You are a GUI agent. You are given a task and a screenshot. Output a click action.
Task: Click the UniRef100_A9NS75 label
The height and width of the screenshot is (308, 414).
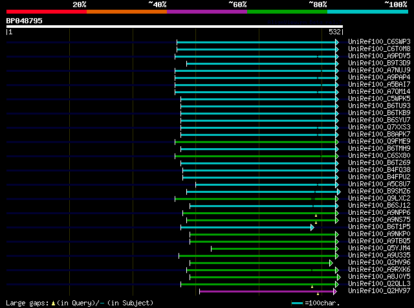click(x=379, y=220)
